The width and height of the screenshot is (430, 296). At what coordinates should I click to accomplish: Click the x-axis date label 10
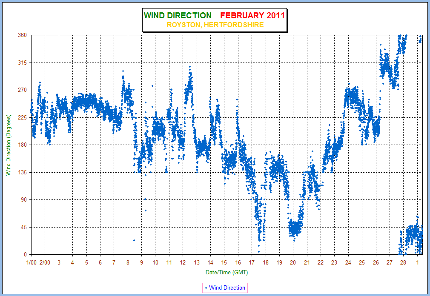click(x=155, y=262)
